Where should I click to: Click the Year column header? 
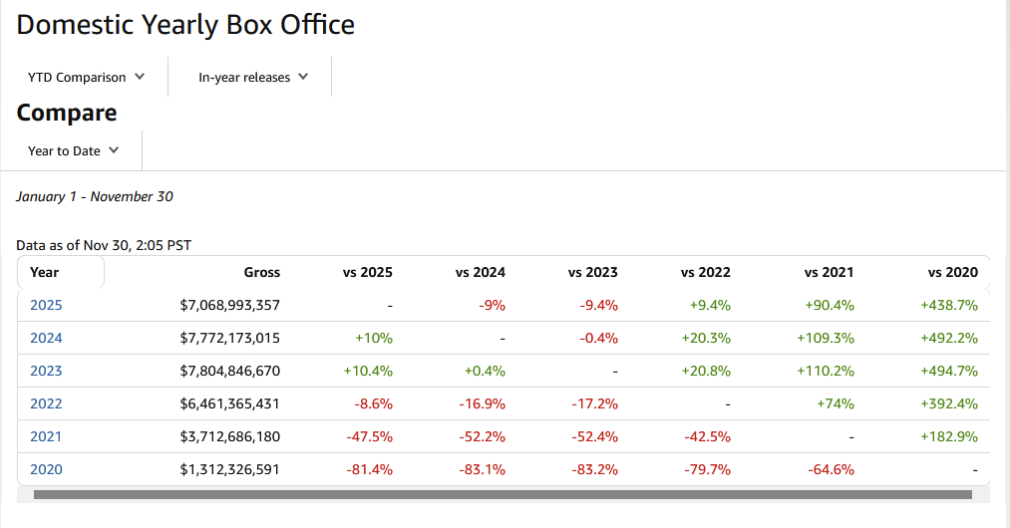[x=45, y=272]
